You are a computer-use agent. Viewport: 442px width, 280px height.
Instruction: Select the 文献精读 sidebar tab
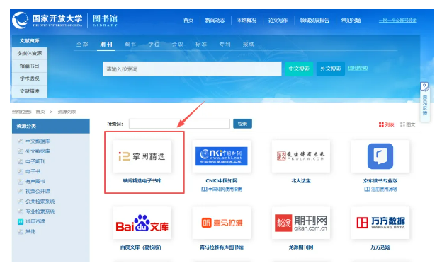point(29,91)
